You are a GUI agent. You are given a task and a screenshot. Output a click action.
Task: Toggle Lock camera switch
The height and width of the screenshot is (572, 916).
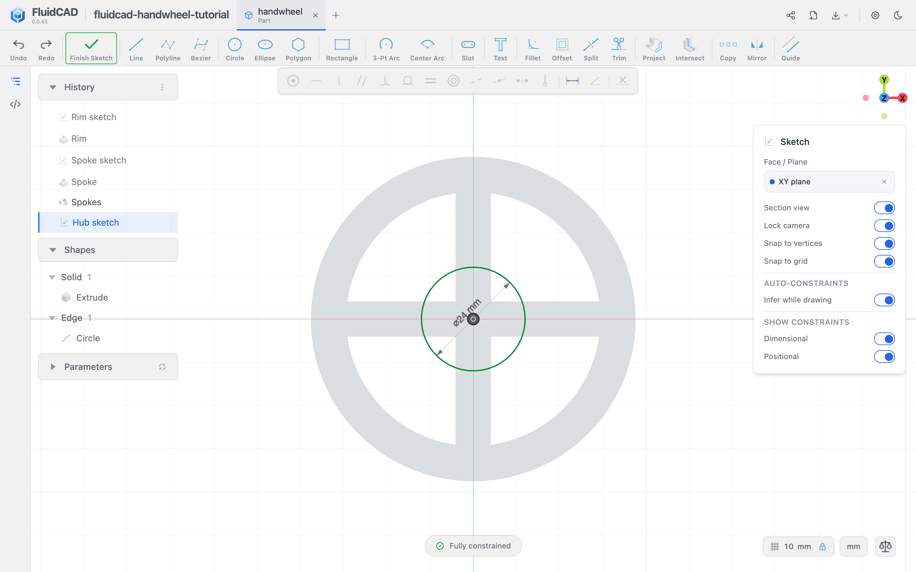coord(884,226)
